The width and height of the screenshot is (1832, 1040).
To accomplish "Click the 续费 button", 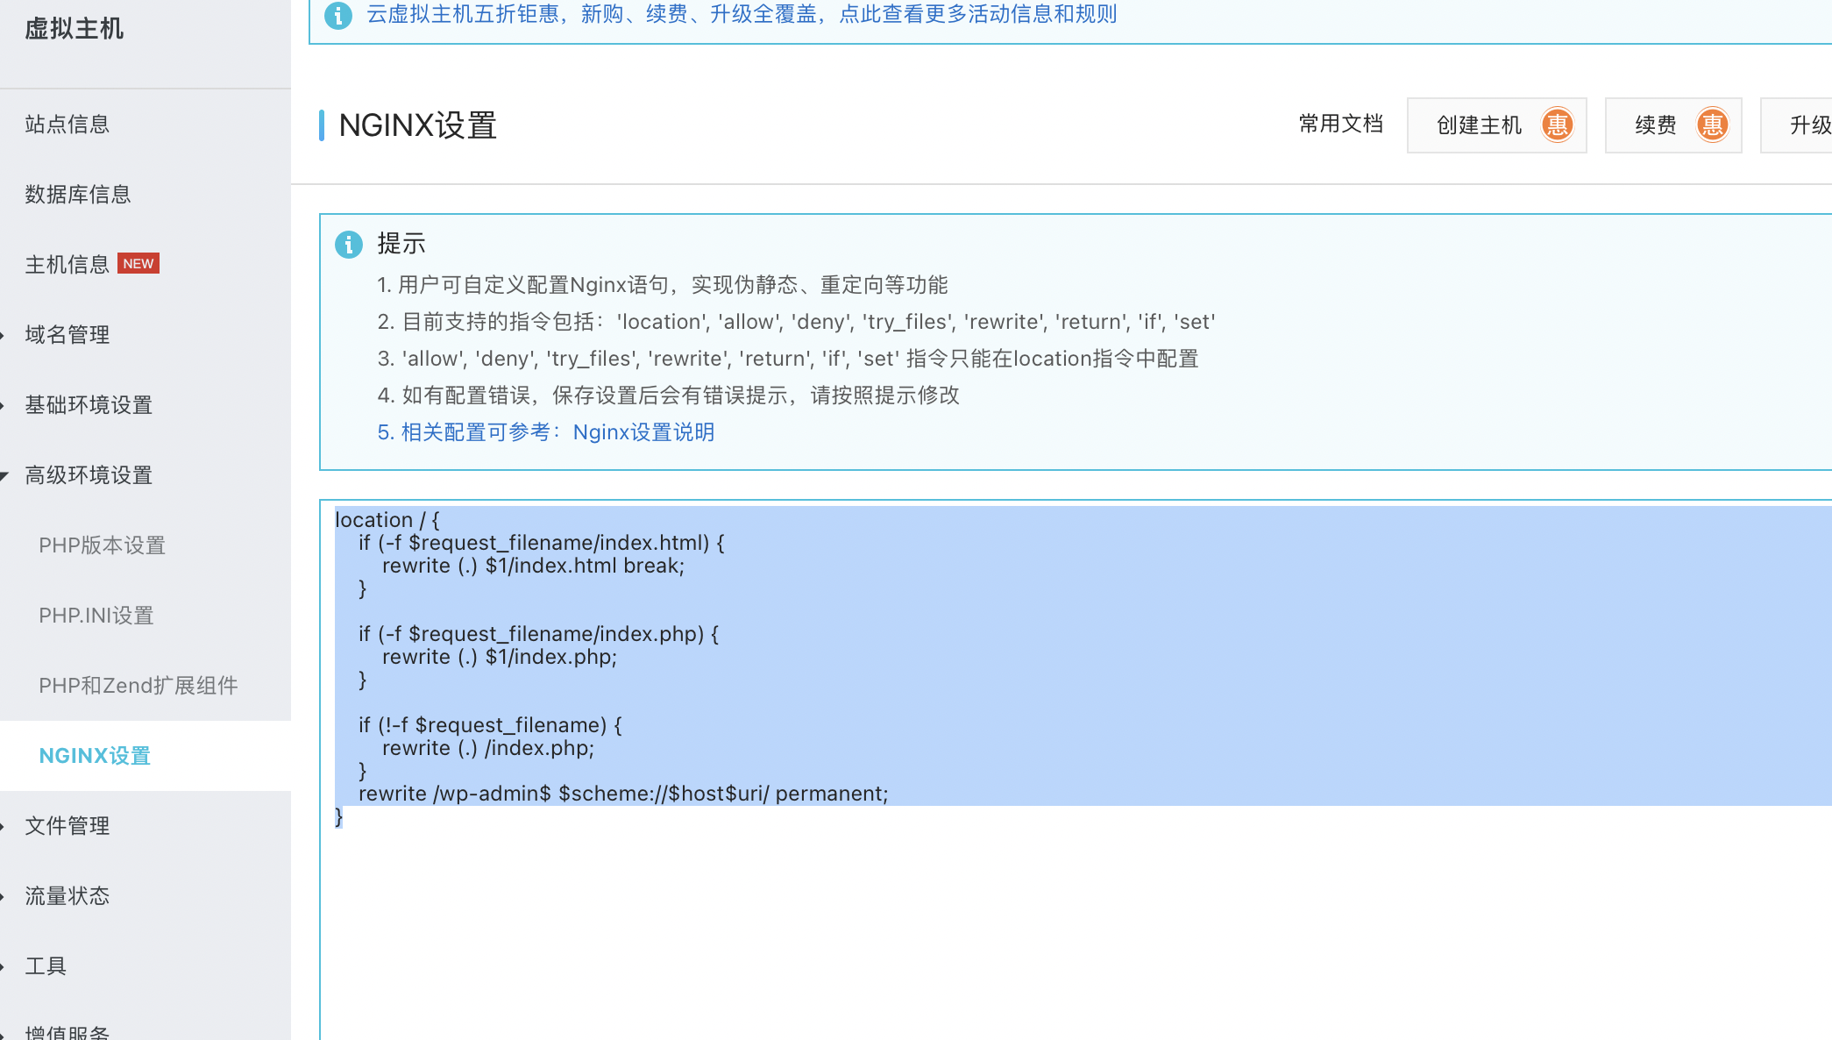I will (x=1673, y=125).
